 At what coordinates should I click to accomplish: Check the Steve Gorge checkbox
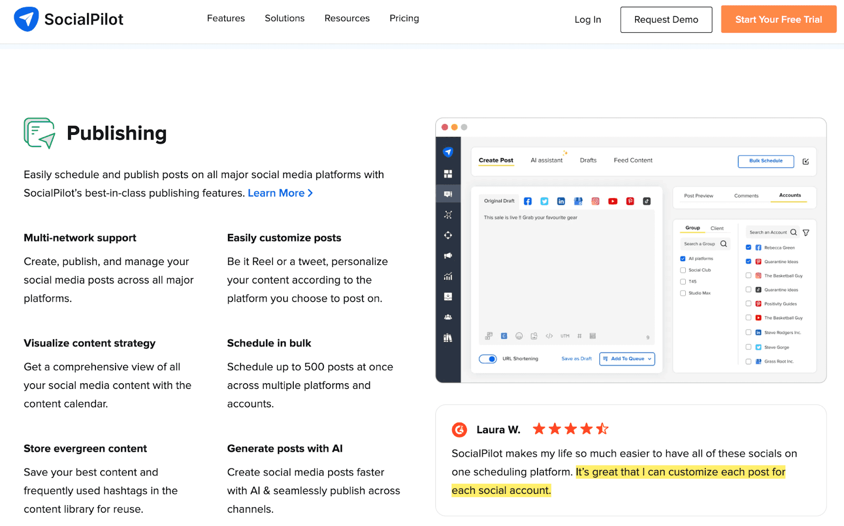(x=749, y=347)
